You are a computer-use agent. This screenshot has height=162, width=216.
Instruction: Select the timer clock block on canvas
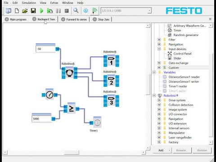[x=49, y=94]
